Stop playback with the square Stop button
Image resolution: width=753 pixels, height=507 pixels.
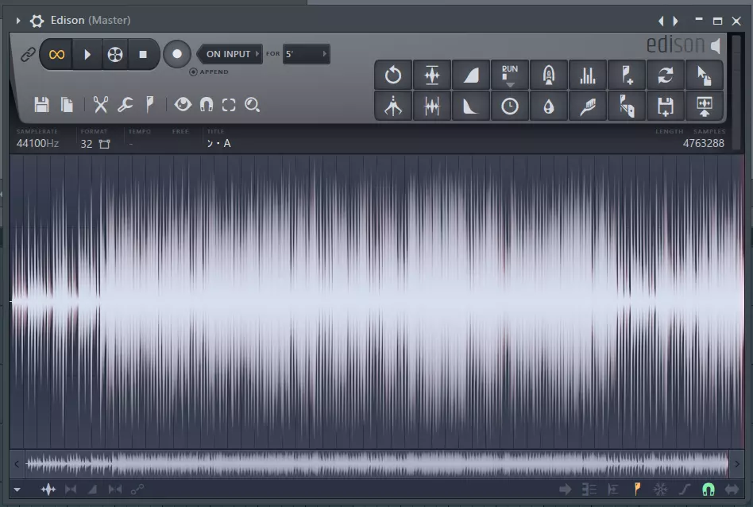143,54
